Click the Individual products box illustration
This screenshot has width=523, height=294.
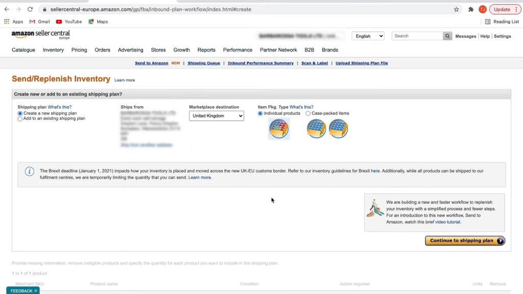coord(279,129)
